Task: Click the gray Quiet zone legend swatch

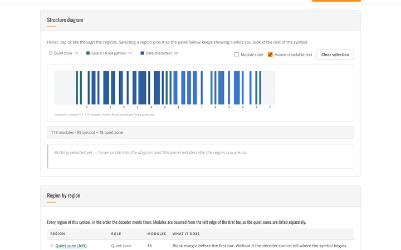Action: point(51,53)
